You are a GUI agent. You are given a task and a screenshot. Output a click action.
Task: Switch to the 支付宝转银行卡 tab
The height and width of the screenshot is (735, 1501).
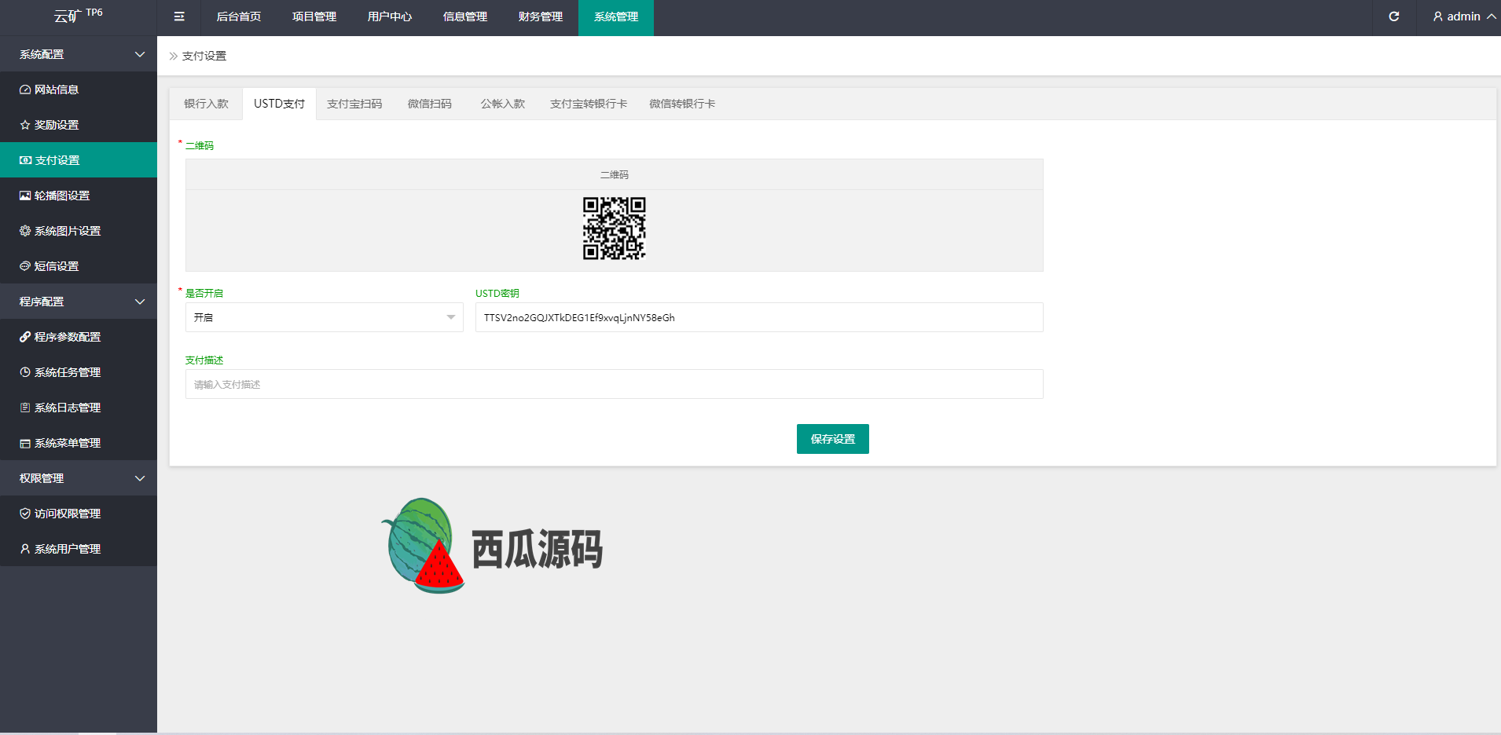(589, 104)
